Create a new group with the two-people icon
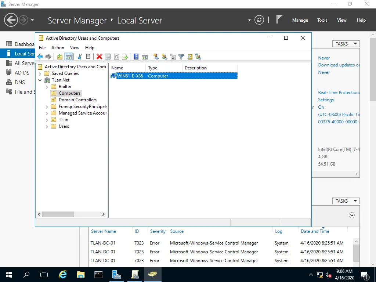 [164, 57]
